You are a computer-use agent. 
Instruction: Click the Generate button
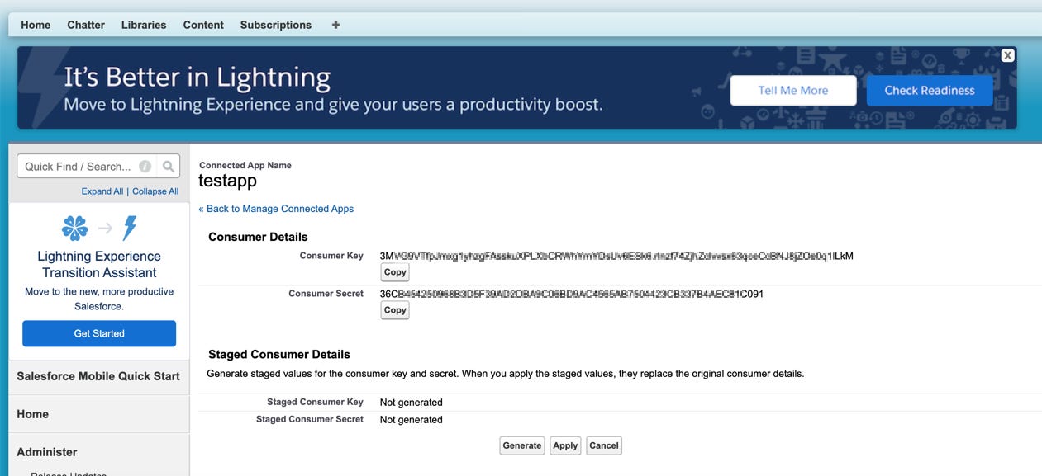point(522,445)
